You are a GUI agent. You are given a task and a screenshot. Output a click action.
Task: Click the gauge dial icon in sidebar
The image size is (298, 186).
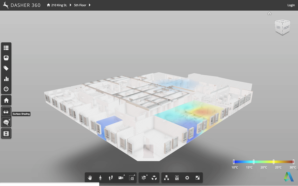6,89
